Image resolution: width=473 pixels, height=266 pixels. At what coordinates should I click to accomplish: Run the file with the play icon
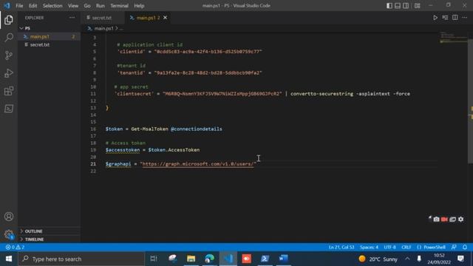pyautogui.click(x=435, y=18)
